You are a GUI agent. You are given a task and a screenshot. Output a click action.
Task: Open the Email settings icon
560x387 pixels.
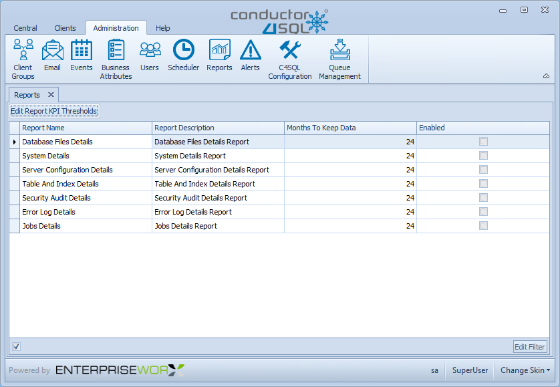coord(52,55)
